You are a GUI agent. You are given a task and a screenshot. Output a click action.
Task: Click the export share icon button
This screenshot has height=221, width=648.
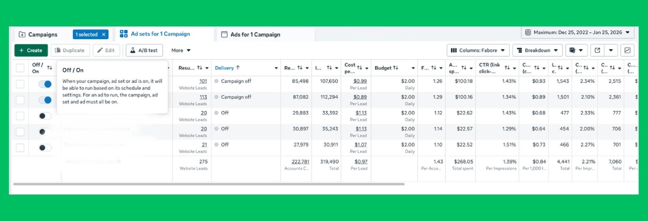point(597,51)
